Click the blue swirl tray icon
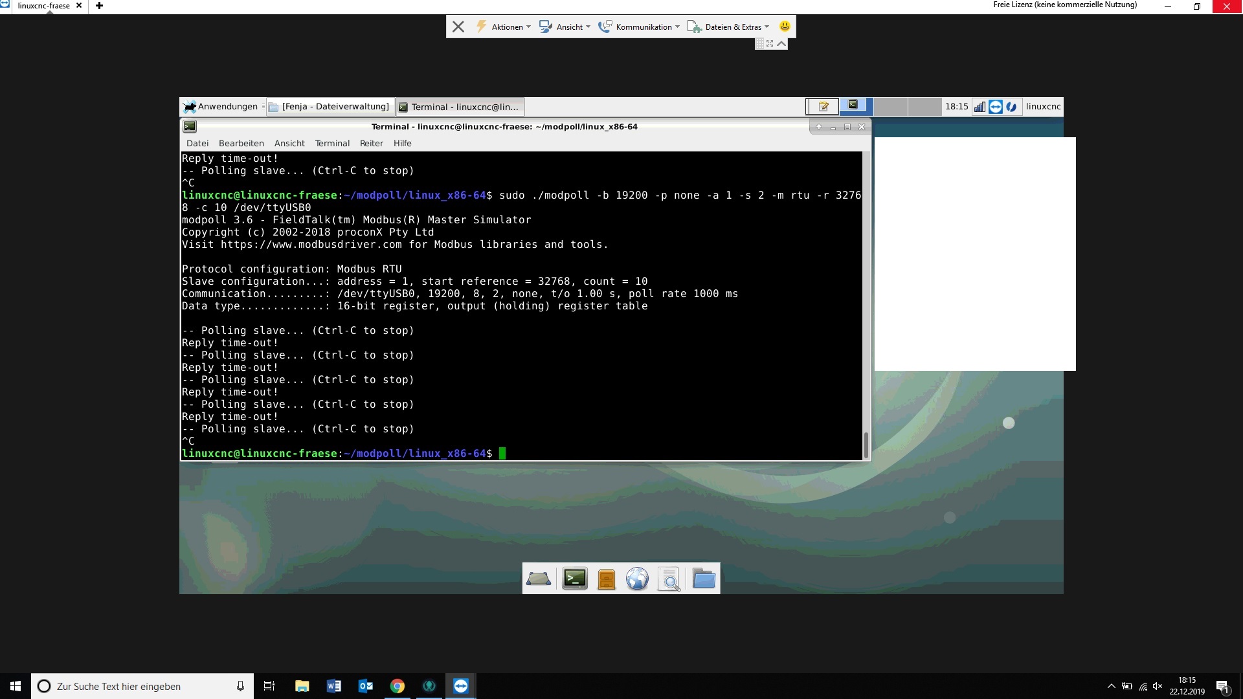Screen dimensions: 1243x699 [x=1011, y=107]
